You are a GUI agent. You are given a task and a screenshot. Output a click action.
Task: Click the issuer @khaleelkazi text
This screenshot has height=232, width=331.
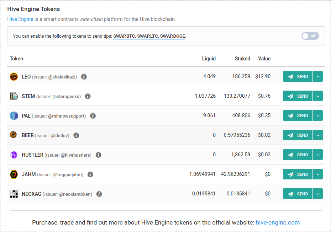click(62, 77)
